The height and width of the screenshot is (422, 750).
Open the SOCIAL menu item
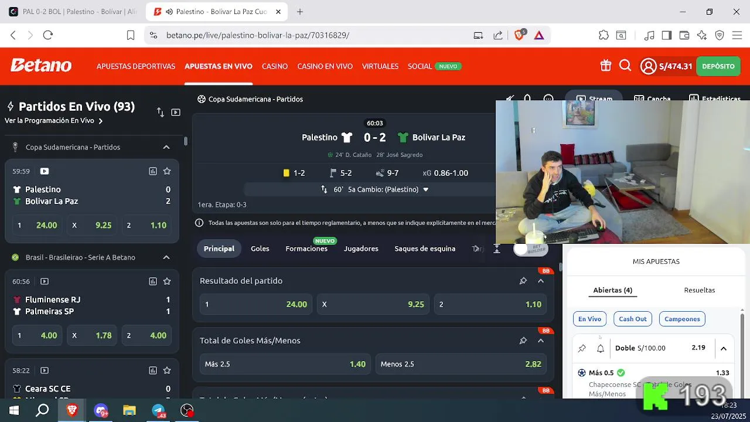pyautogui.click(x=420, y=66)
